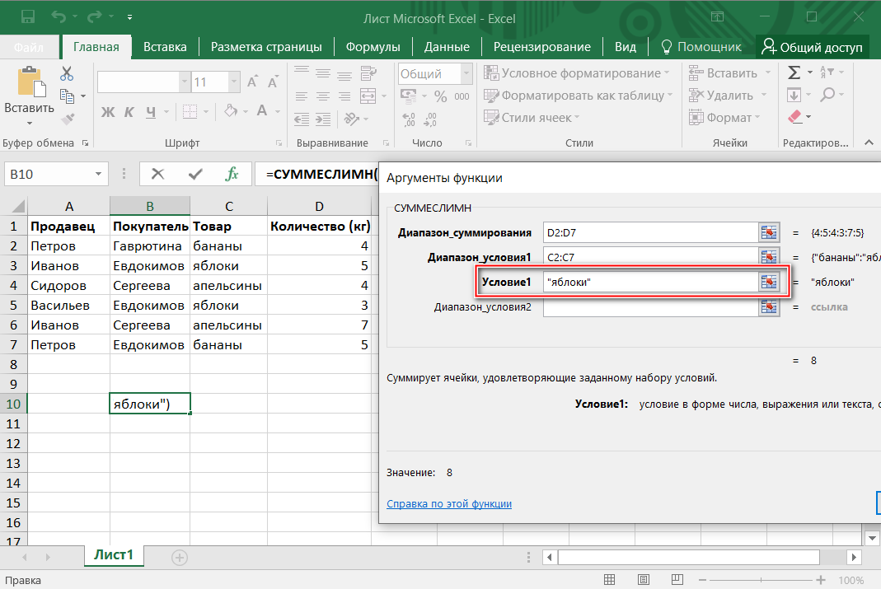Click range selector icon beside Условие1 field
Image resolution: width=881 pixels, height=589 pixels.
[x=769, y=282]
